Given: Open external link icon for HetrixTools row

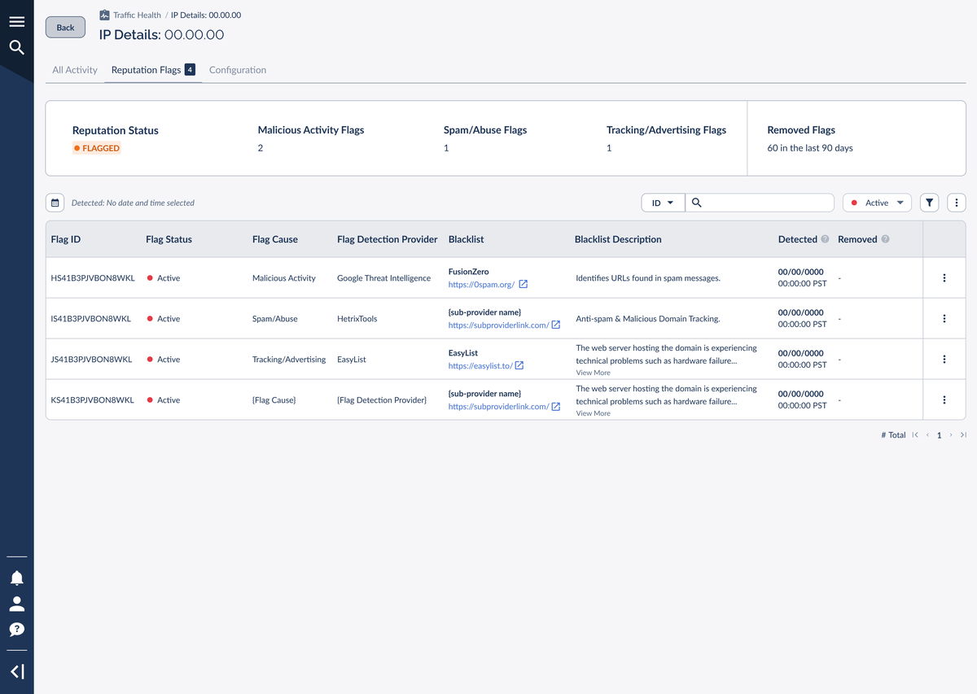Looking at the screenshot, I should click(556, 325).
